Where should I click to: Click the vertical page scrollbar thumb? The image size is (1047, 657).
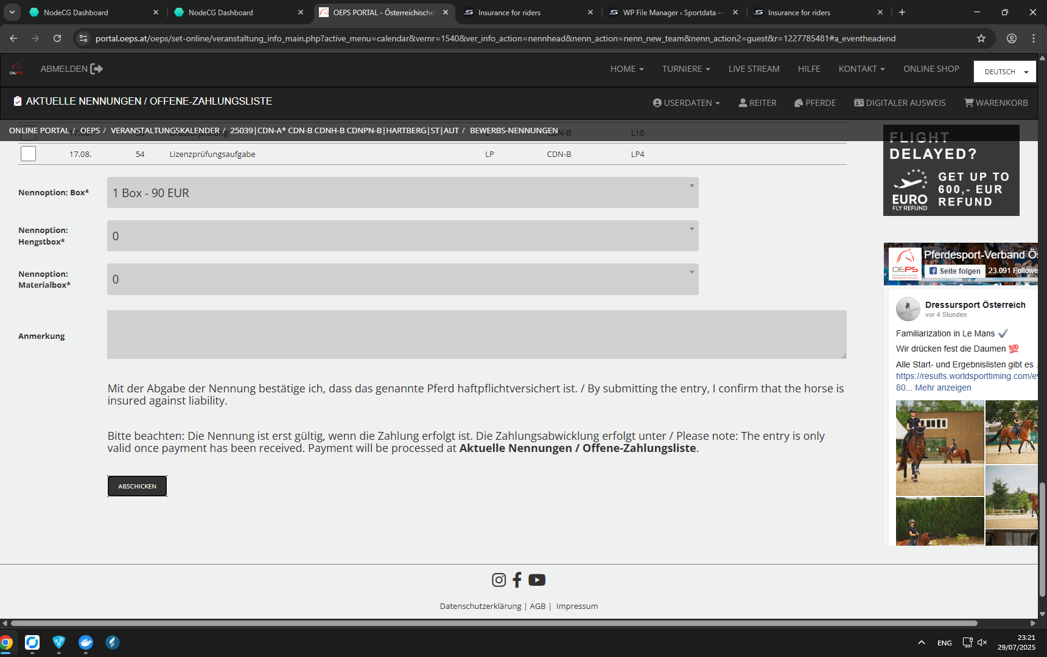1042,540
